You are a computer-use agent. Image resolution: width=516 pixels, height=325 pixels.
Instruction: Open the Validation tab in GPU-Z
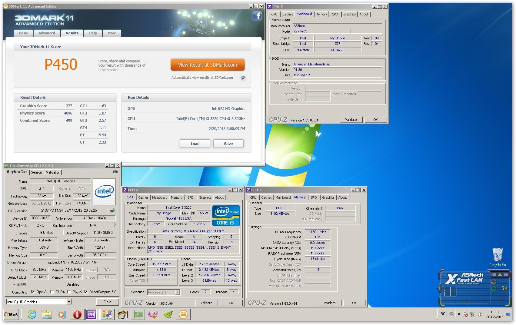click(53, 172)
